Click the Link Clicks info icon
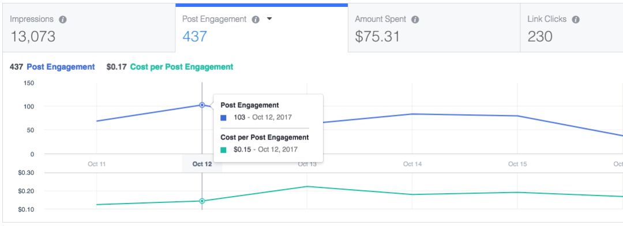Screen dimensions: 623x226 [576, 20]
